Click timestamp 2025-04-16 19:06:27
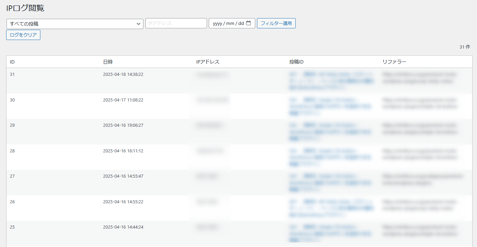Screen dimensions: 477x247 click(123, 125)
